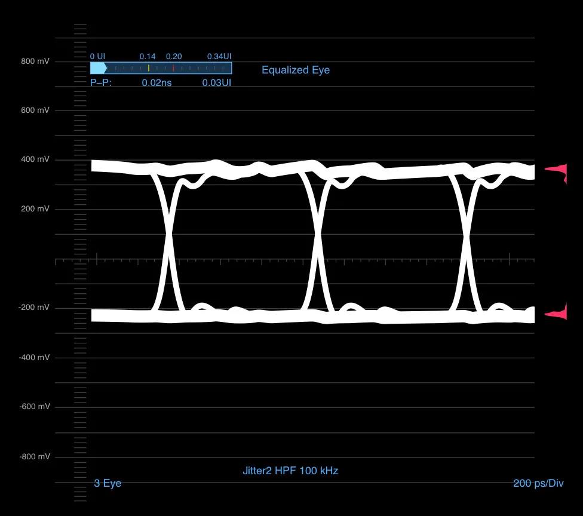Viewport: 583px width, 516px height.
Task: Click the 0.02ns peak-to-peak value
Action: tap(157, 82)
